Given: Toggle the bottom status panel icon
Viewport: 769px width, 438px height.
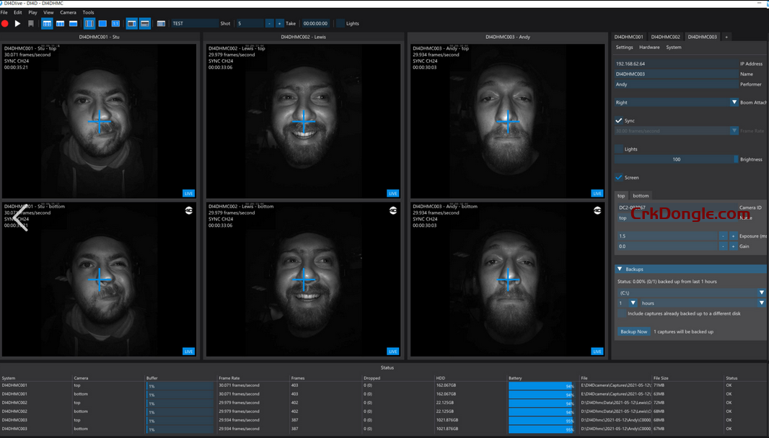Looking at the screenshot, I should [x=145, y=24].
